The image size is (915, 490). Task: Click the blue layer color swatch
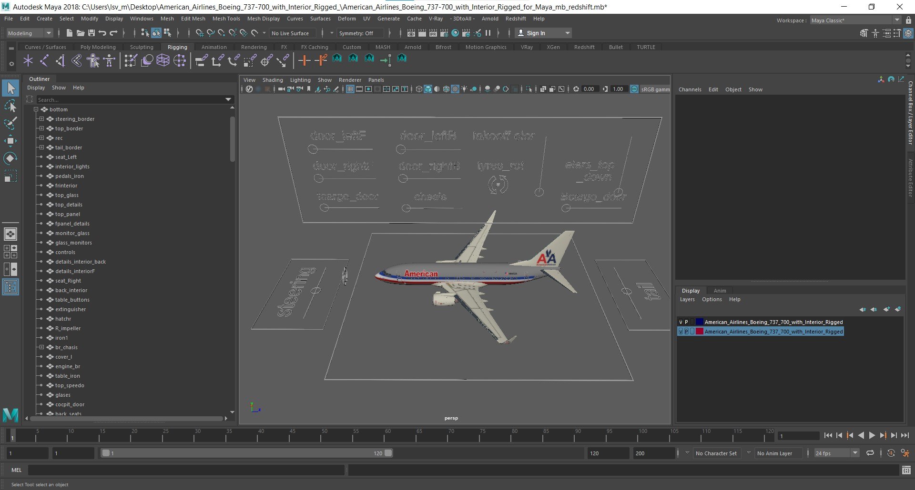click(700, 322)
